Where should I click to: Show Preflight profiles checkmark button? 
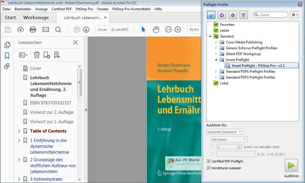click(211, 15)
